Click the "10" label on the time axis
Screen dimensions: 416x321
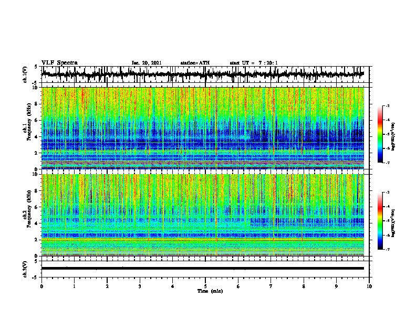pyautogui.click(x=369, y=286)
